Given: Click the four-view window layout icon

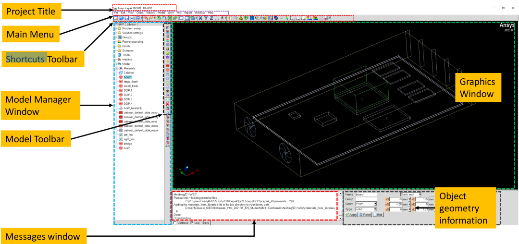Looking at the screenshot, I should tap(187, 18).
